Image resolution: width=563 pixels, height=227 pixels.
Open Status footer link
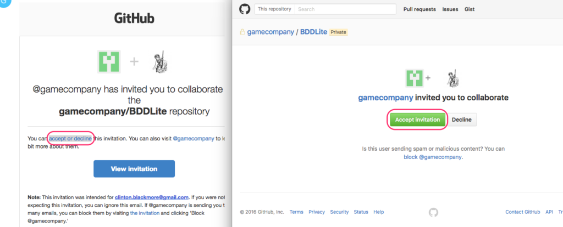[361, 212]
